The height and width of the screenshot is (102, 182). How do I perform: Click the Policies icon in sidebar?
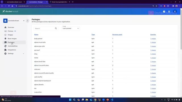pos(5,31)
